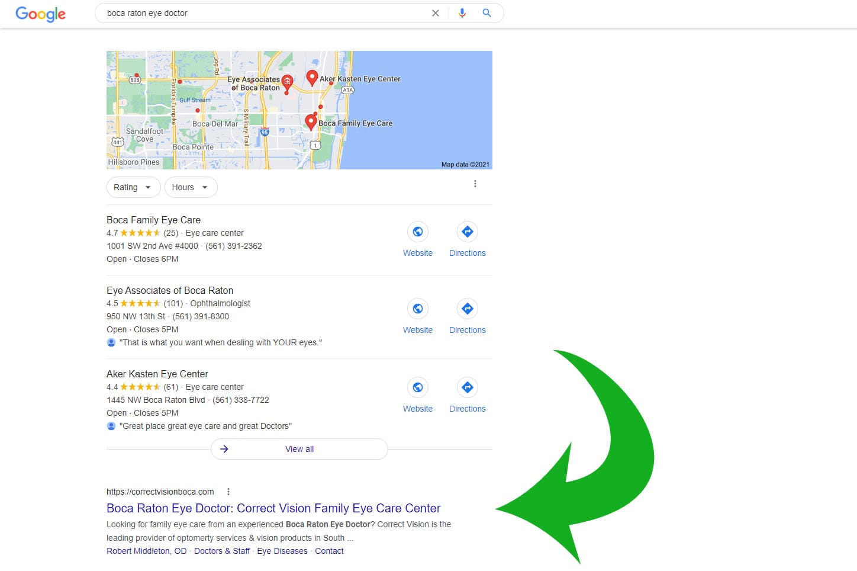Clear the search box with the X icon

(436, 13)
